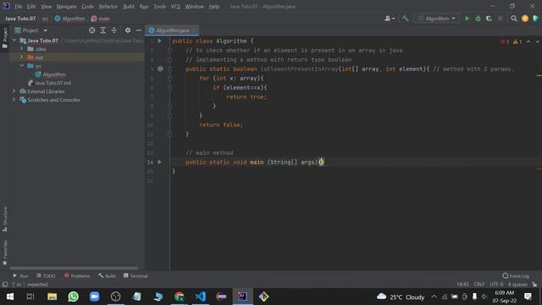Viewport: 542px width, 305px height.
Task: Click gutter icon beside isElementPresentInArray method
Action: tap(160, 69)
